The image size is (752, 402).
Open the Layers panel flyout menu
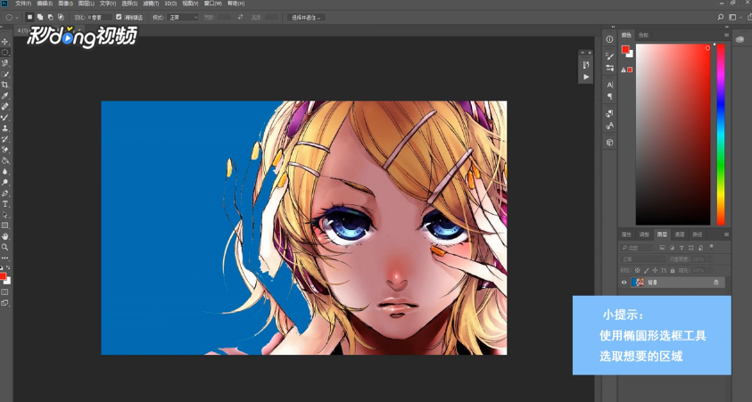coord(727,234)
